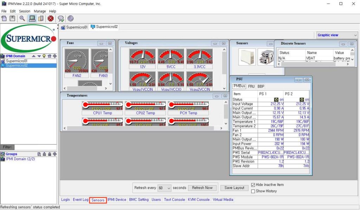Click the refresh arrows icon in IPMI Domain header
Image resolution: width=360 pixels, height=210 pixels.
[x=54, y=56]
